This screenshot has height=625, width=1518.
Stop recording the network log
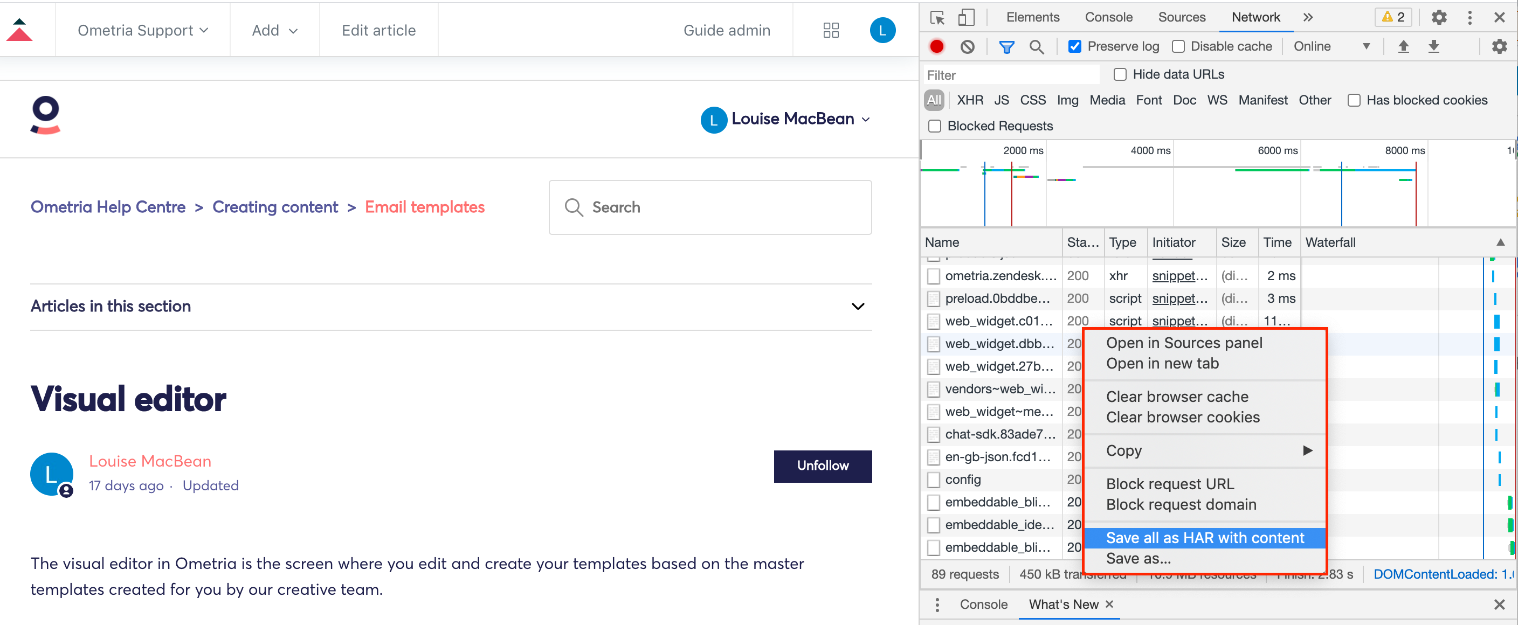pos(936,46)
